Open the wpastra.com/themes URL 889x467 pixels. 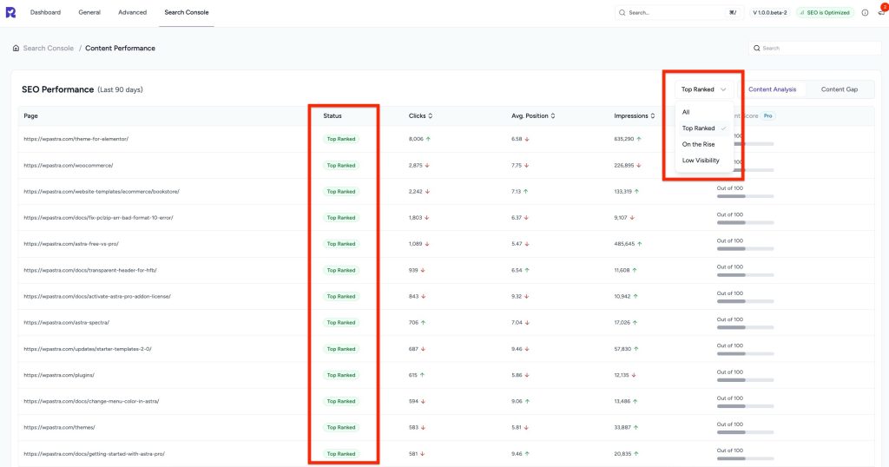(59, 427)
